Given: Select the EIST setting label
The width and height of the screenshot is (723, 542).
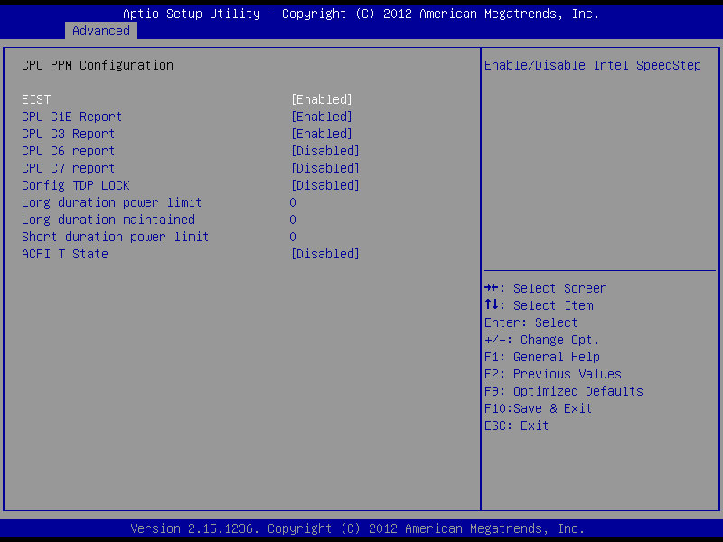Looking at the screenshot, I should [x=36, y=99].
